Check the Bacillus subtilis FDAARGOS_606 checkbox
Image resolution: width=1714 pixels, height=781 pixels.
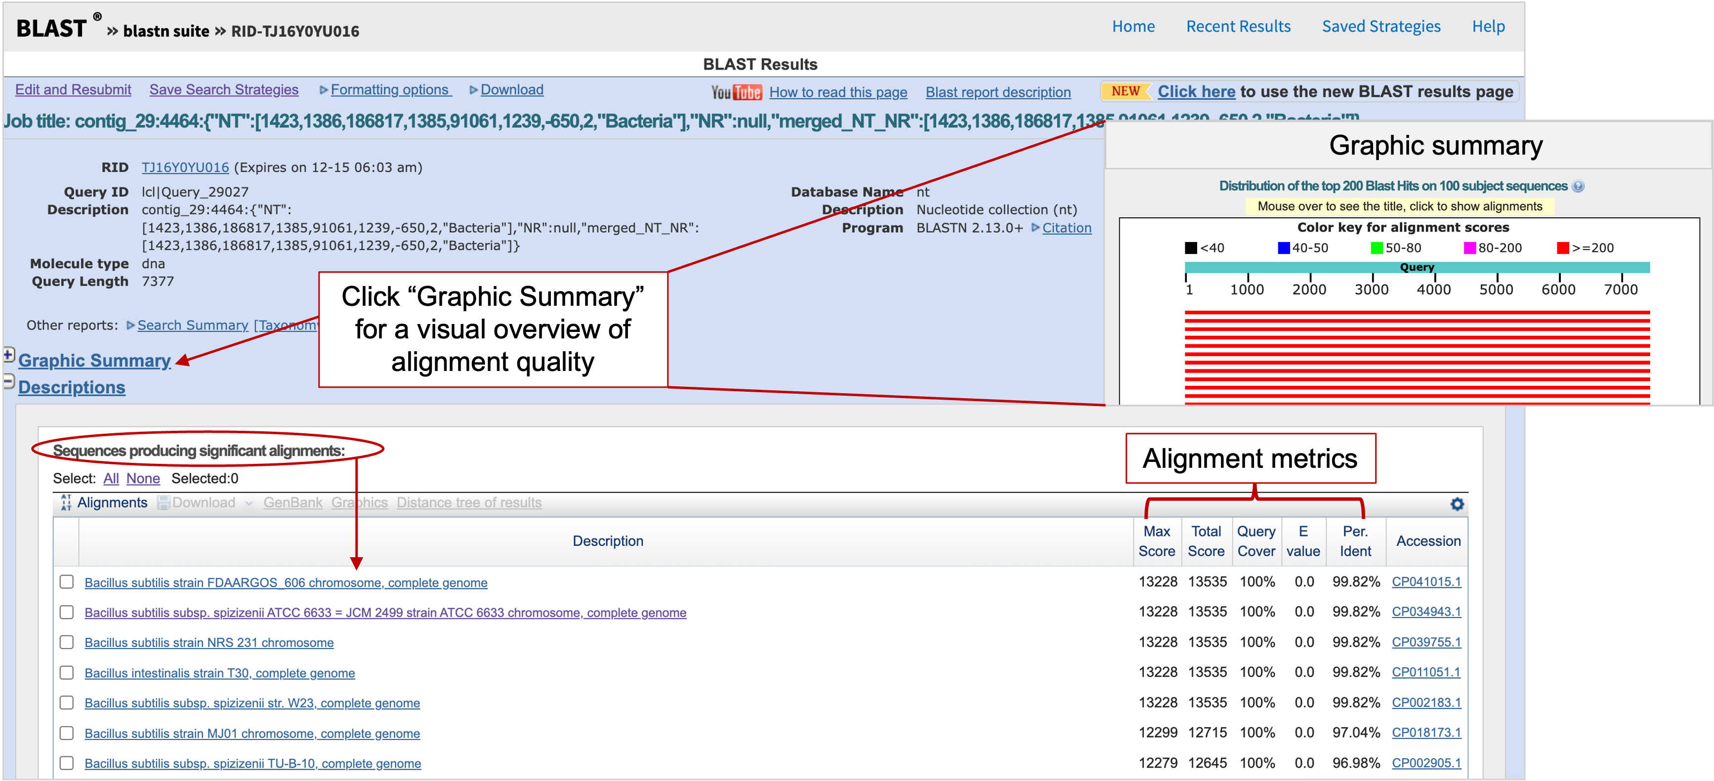pyautogui.click(x=67, y=582)
